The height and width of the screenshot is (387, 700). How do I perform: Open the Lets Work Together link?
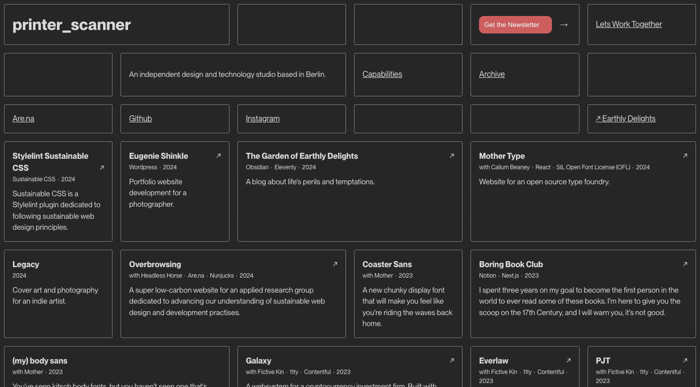point(629,24)
